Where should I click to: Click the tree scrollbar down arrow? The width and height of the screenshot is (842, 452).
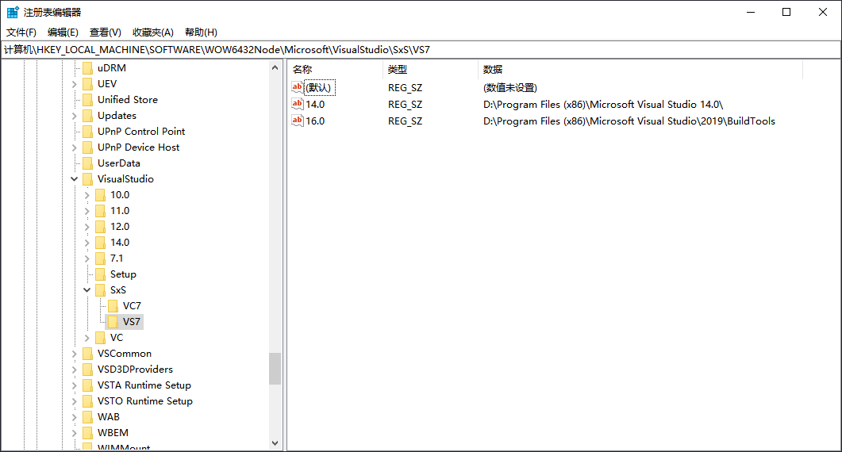(275, 443)
